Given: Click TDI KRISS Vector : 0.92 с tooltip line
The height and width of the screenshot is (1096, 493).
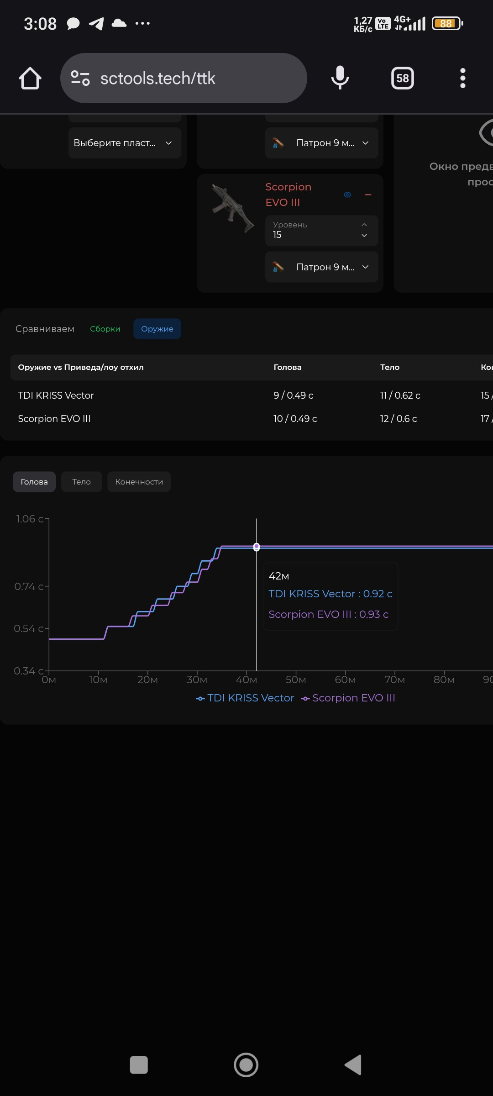Looking at the screenshot, I should [x=330, y=594].
